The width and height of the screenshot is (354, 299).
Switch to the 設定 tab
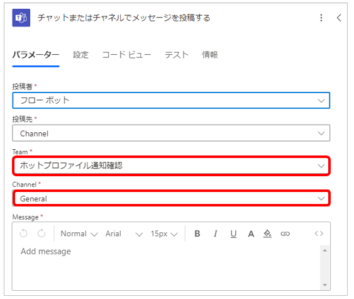coord(80,55)
